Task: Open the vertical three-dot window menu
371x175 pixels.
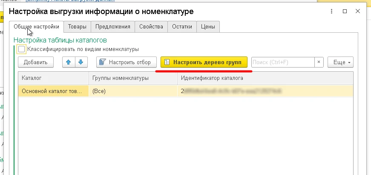Action: pos(332,11)
